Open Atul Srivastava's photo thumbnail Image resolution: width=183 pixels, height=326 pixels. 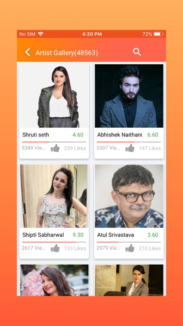pyautogui.click(x=129, y=196)
